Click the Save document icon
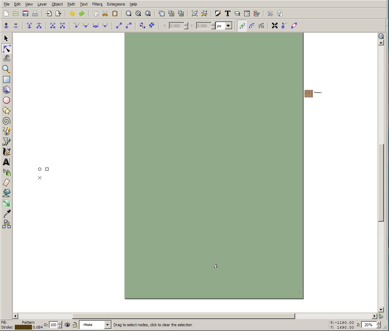 (x=25, y=13)
